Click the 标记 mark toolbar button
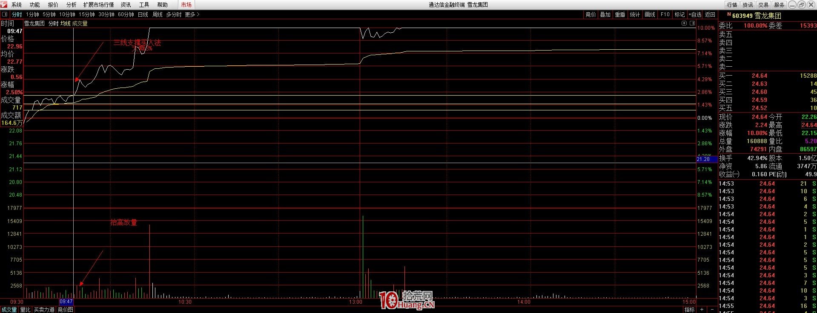The image size is (817, 313). (x=680, y=14)
